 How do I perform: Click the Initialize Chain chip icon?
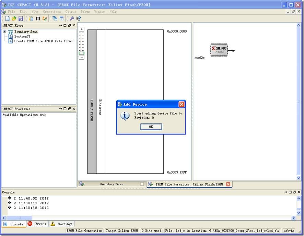pos(38,18)
